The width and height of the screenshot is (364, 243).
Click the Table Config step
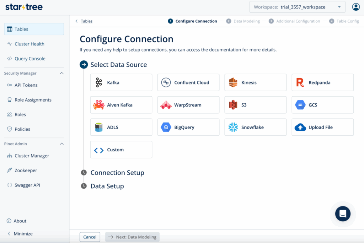pos(344,21)
